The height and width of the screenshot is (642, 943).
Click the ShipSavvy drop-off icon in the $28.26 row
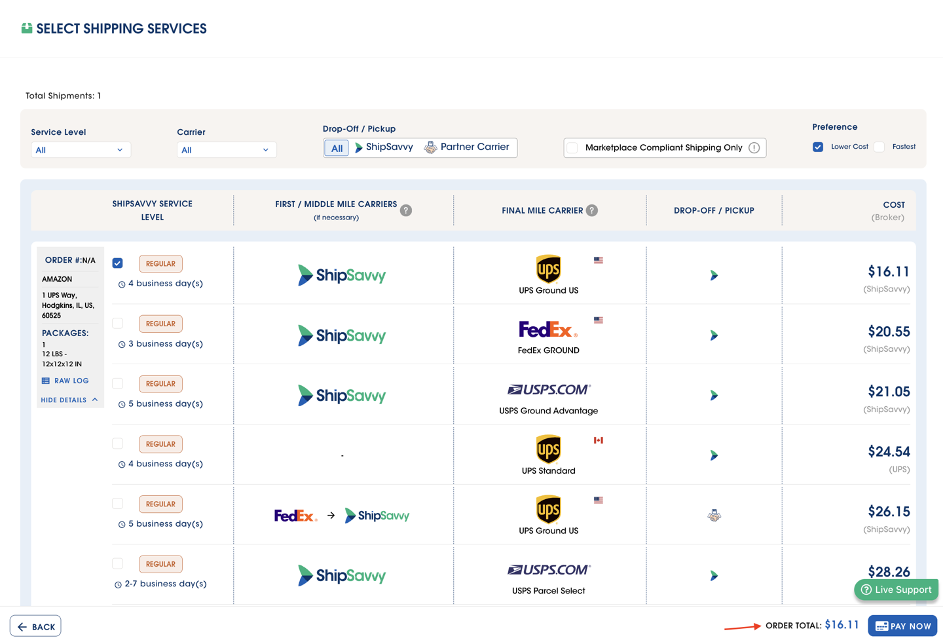pyautogui.click(x=714, y=576)
